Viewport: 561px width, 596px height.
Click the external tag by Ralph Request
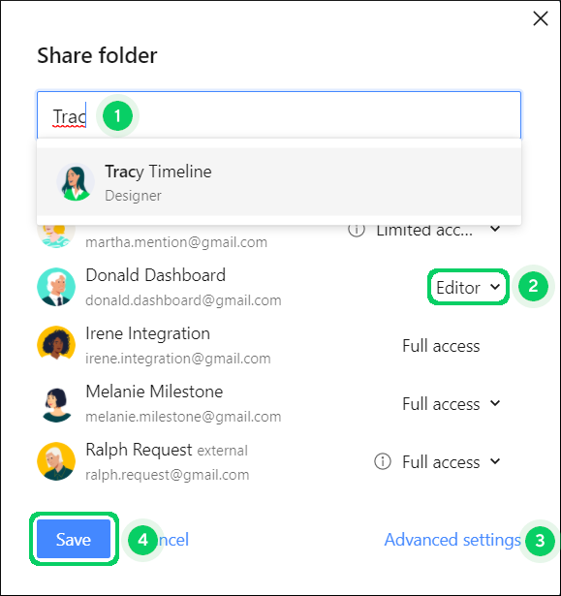click(x=222, y=451)
